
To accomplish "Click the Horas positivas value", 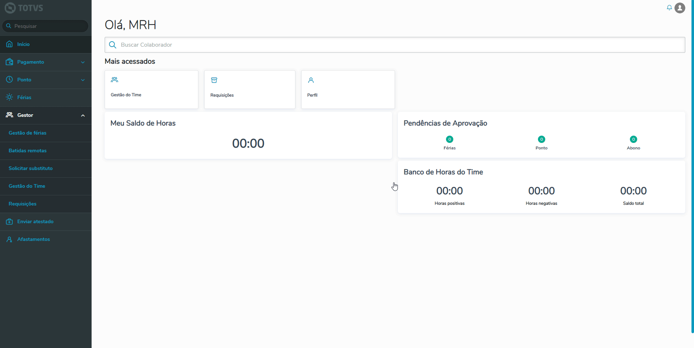I will [450, 191].
